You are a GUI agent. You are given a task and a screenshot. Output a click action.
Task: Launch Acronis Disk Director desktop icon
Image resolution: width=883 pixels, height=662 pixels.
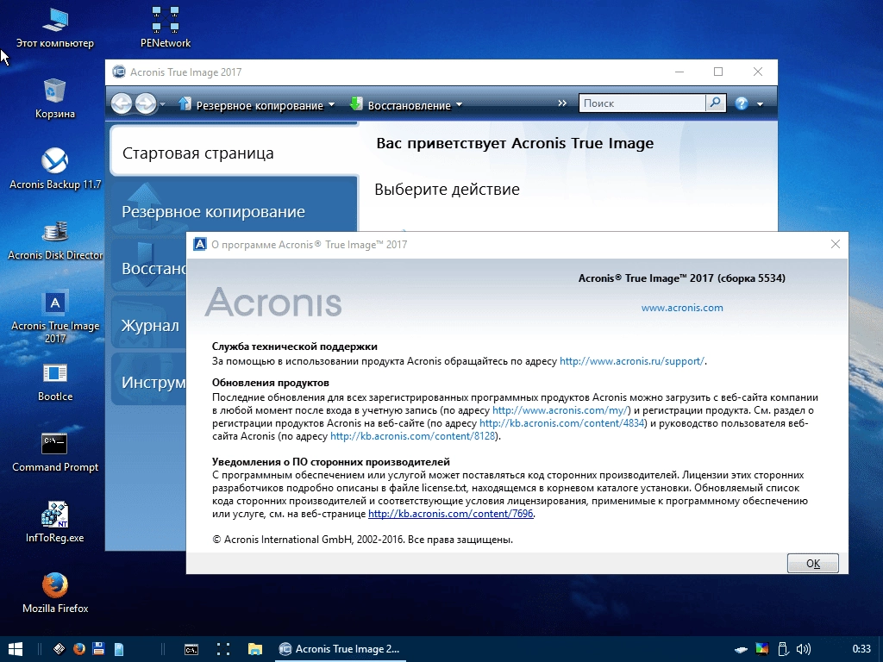tap(54, 240)
